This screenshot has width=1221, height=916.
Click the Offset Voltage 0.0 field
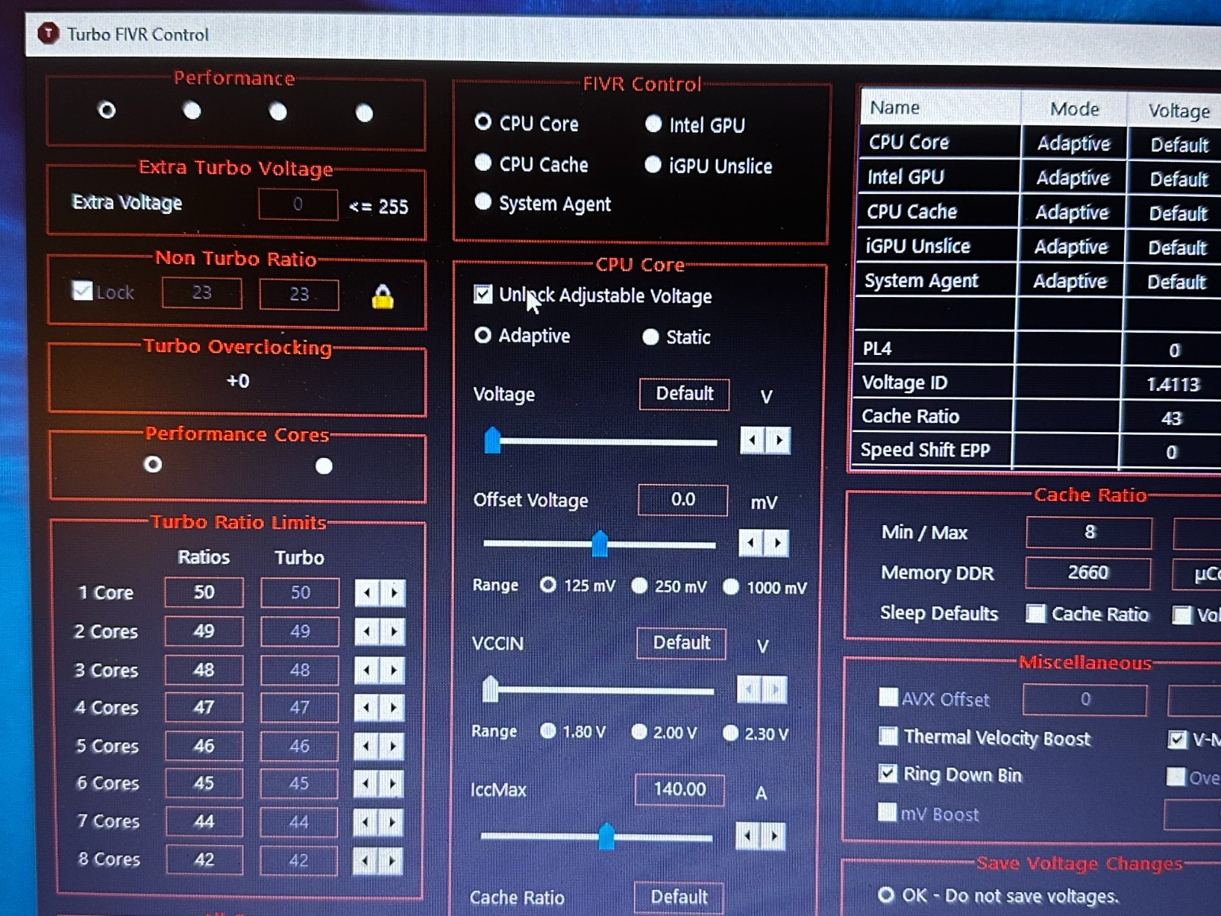click(683, 499)
